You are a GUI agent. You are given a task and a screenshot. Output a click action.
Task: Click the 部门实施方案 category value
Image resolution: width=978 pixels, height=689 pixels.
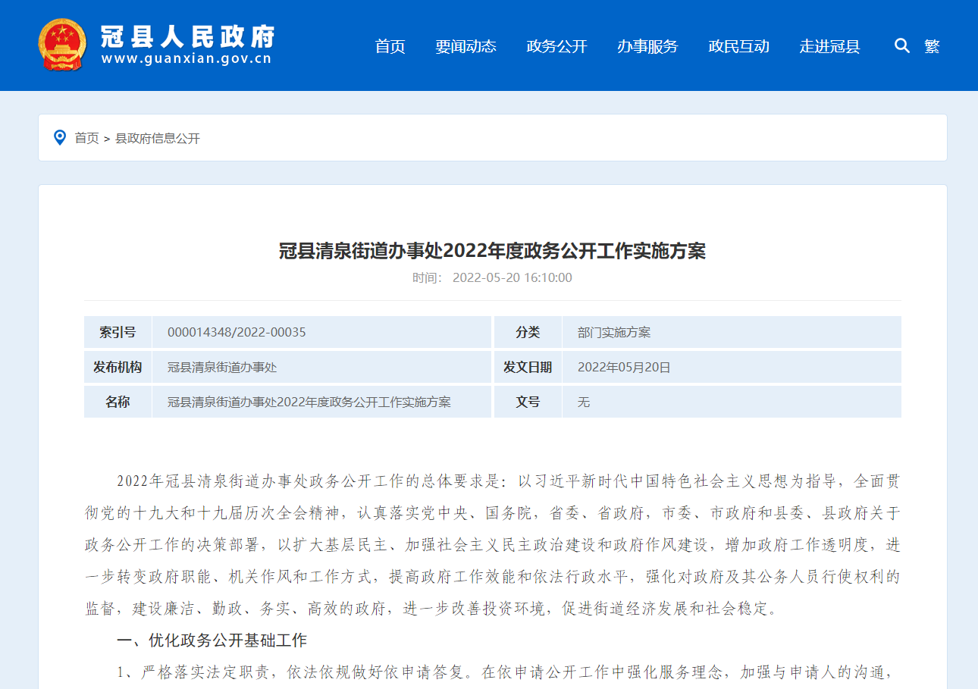coord(614,332)
